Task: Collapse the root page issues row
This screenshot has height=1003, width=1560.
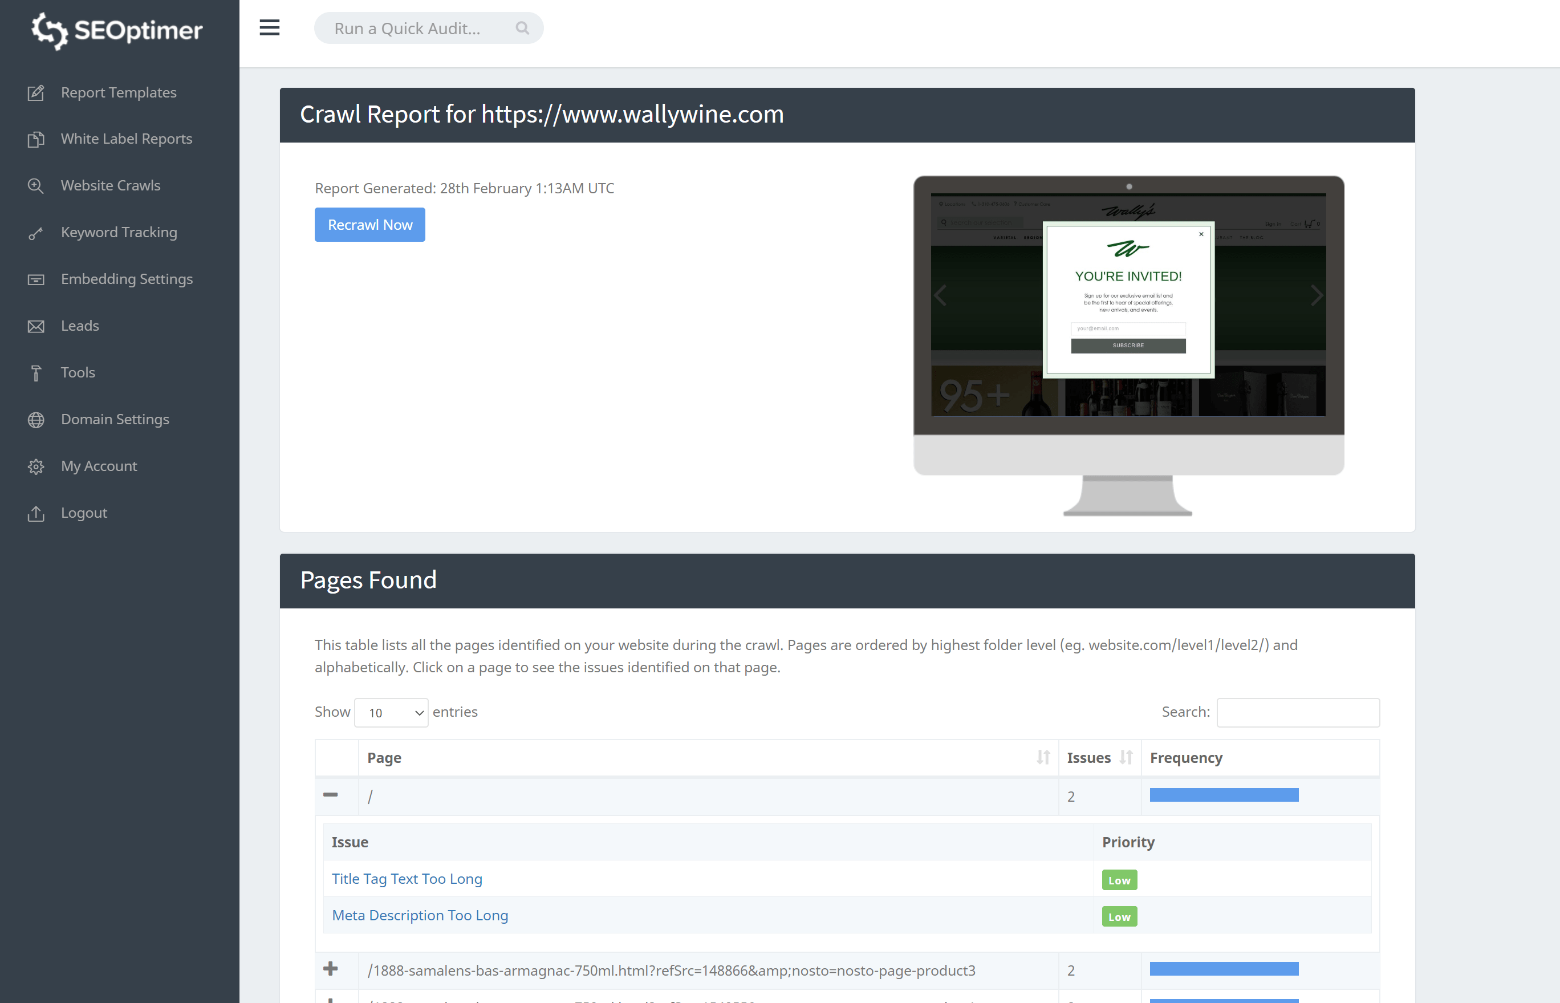Action: click(331, 794)
